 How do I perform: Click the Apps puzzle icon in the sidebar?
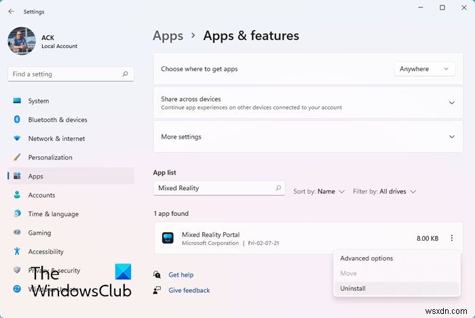point(17,176)
